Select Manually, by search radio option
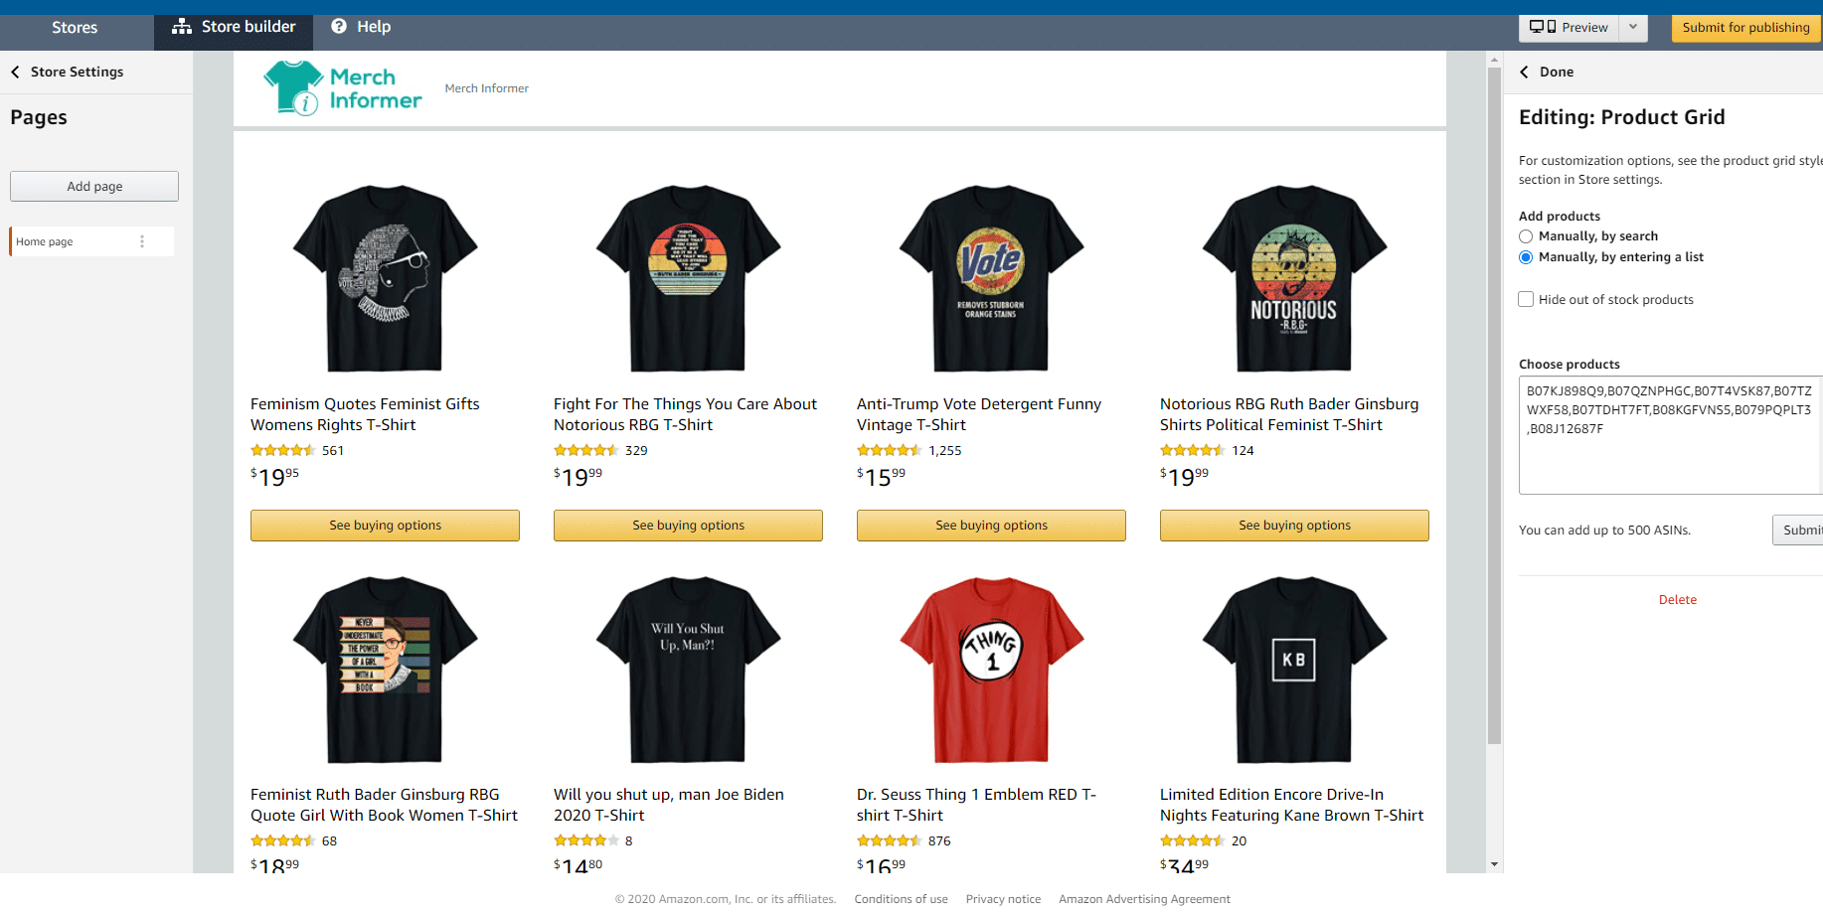Image resolution: width=1823 pixels, height=912 pixels. pyautogui.click(x=1526, y=236)
